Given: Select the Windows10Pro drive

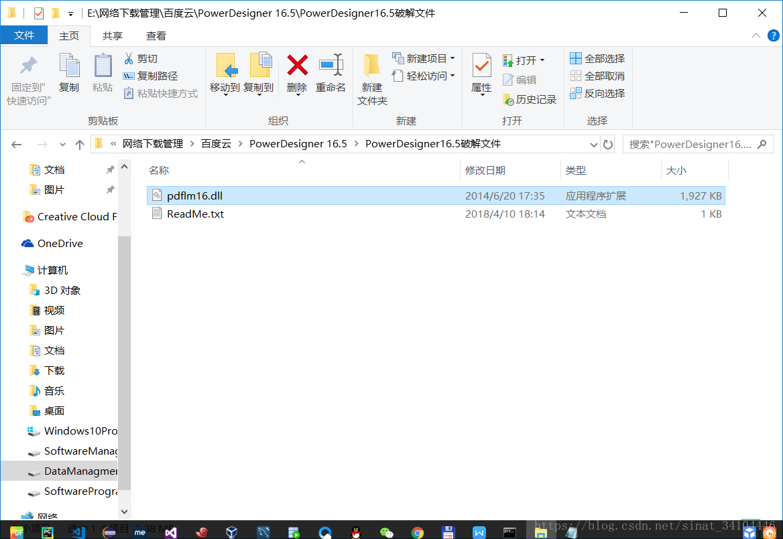Looking at the screenshot, I should point(72,431).
